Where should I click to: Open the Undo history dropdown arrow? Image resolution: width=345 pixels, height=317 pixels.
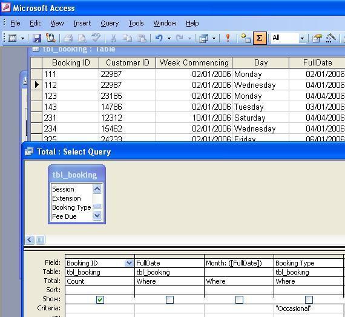(169, 38)
